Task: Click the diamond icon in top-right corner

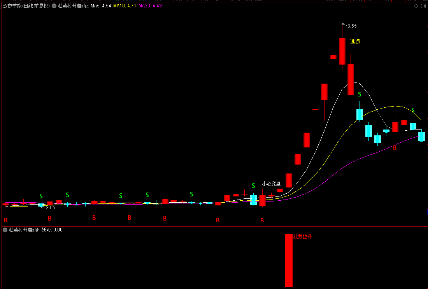Action: (x=416, y=6)
